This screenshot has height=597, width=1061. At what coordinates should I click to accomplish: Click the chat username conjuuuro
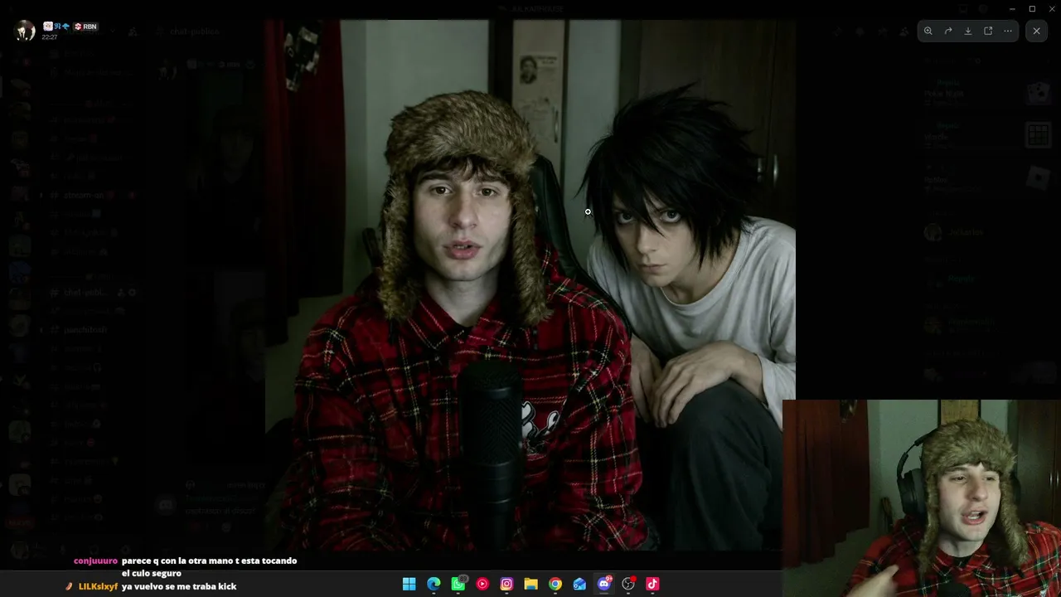[95, 561]
